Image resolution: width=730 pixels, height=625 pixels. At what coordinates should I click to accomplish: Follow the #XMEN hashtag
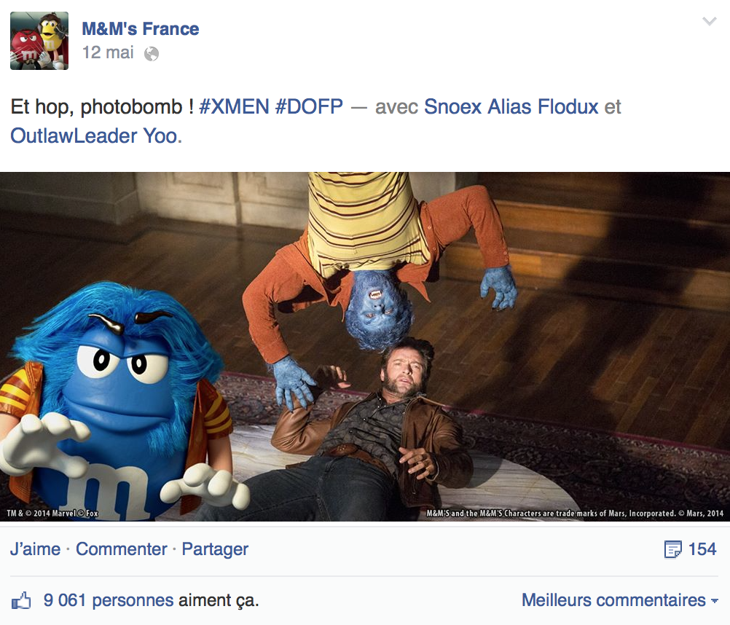point(233,107)
